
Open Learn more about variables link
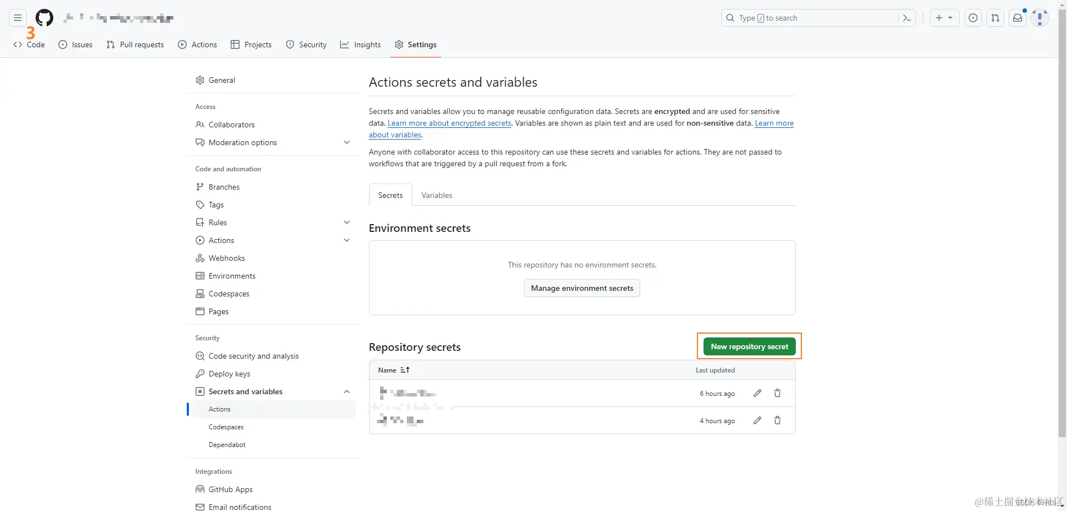[774, 123]
